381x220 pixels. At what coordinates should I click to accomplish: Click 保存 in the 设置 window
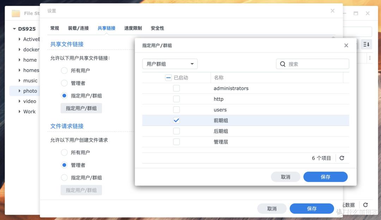312,209
